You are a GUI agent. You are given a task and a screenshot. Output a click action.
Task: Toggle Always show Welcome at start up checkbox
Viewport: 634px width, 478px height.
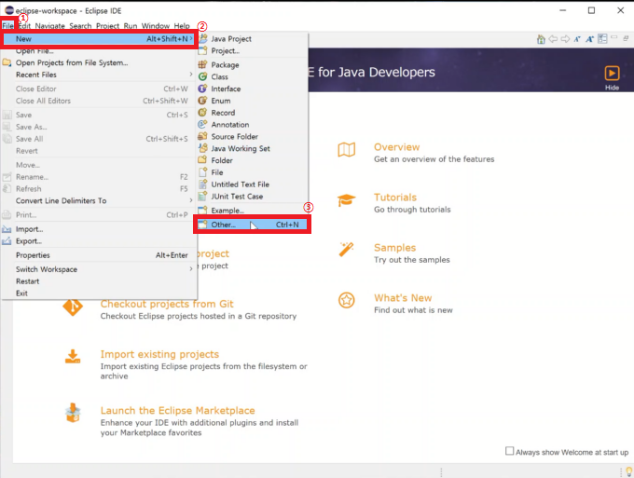pos(509,451)
